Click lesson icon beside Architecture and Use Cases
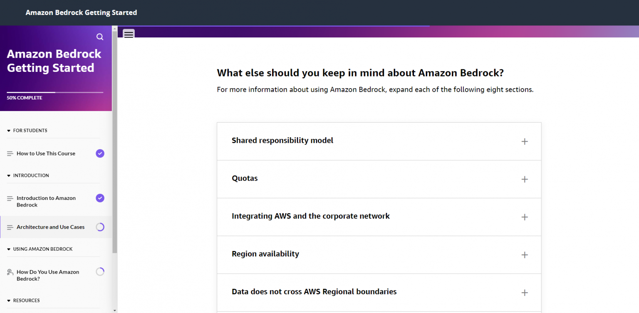The height and width of the screenshot is (313, 639). click(x=10, y=227)
